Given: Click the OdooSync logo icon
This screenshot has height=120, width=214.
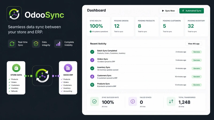Looking at the screenshot, I should pyautogui.click(x=14, y=14).
